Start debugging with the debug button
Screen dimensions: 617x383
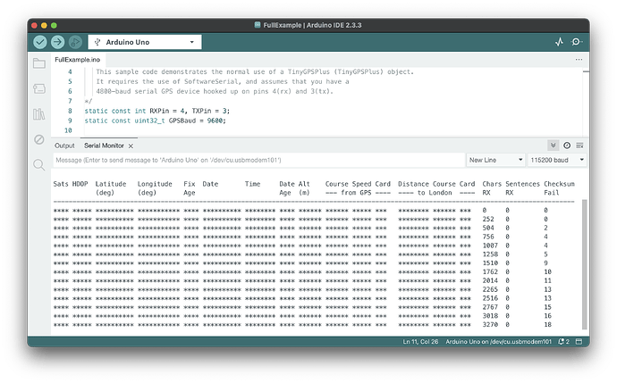(x=75, y=42)
